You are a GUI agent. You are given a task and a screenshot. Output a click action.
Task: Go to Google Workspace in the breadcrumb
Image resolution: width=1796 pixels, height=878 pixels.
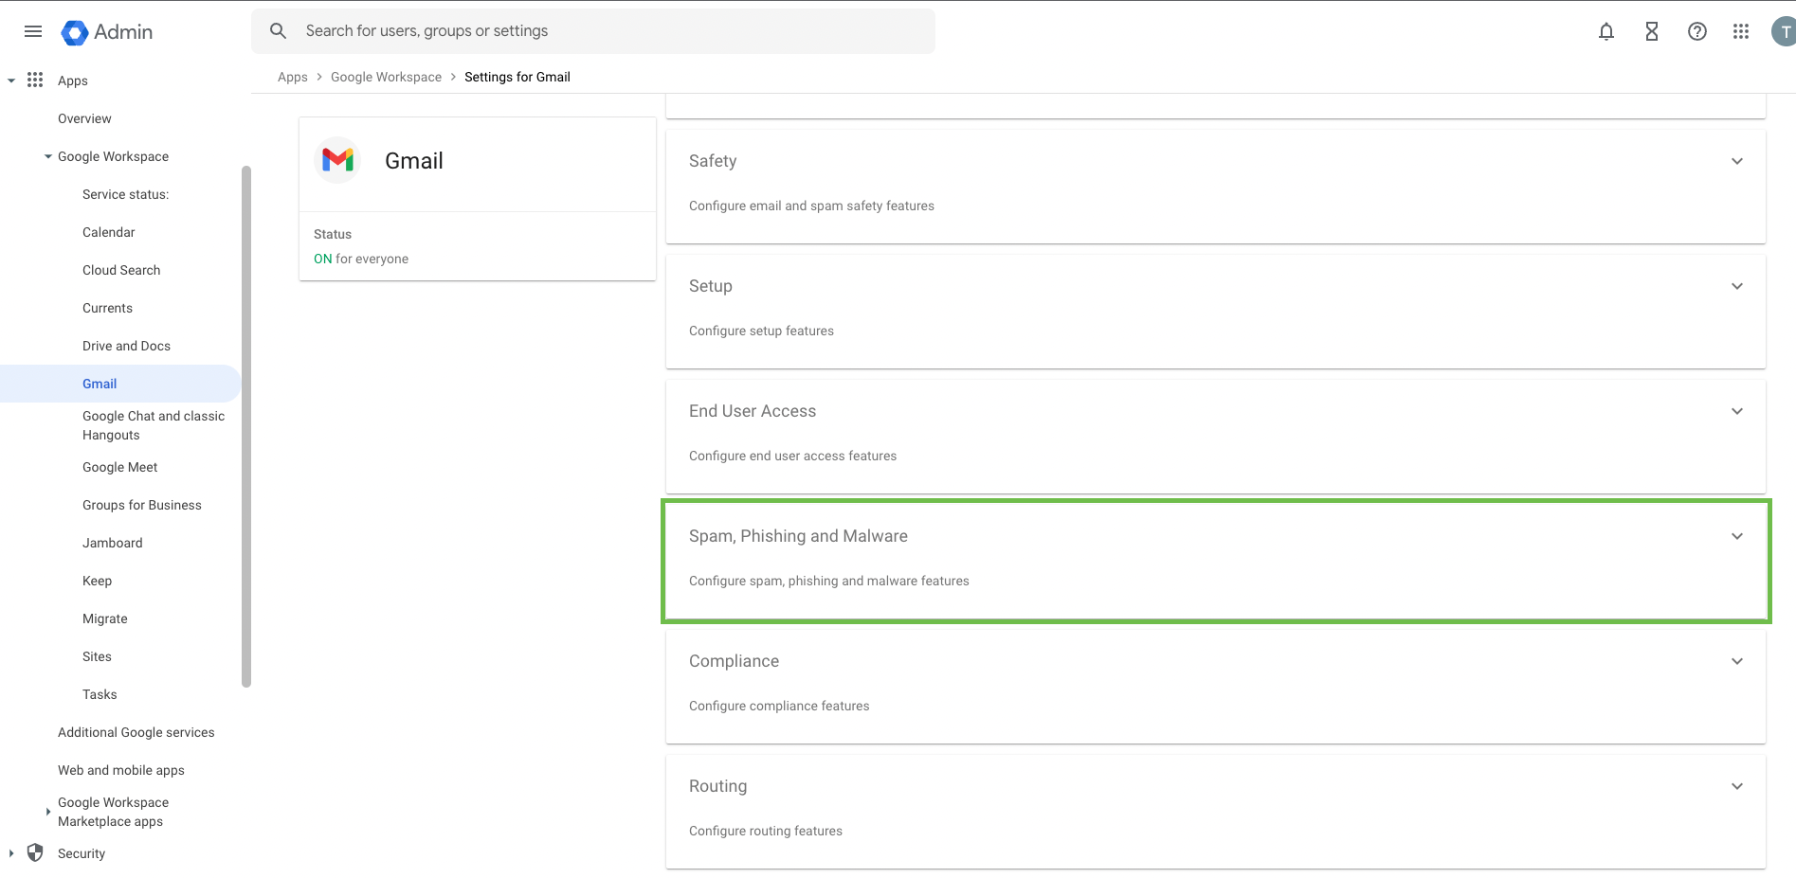tap(386, 77)
